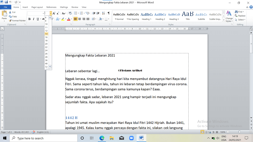Toggle Center alignment
This screenshot has height=142, width=253.
pyautogui.click(x=80, y=19)
